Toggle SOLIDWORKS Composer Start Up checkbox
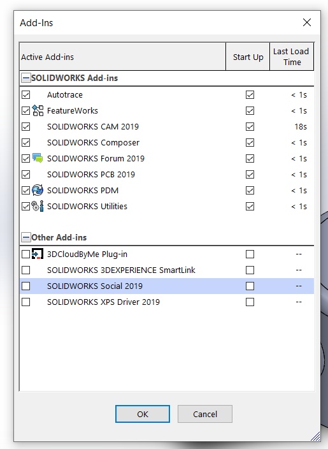The image size is (328, 449). point(250,143)
